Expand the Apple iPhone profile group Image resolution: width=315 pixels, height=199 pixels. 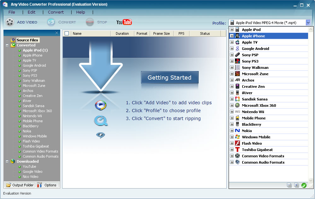[232, 36]
